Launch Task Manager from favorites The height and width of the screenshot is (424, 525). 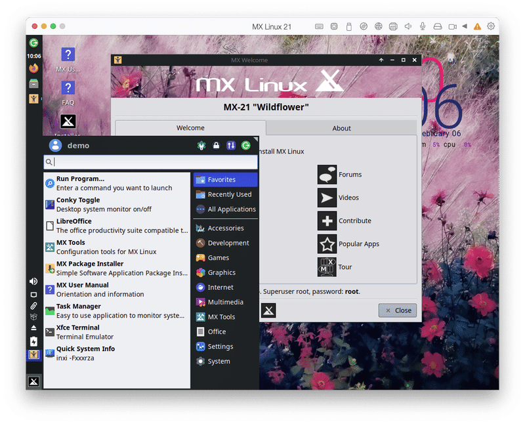[x=117, y=311]
